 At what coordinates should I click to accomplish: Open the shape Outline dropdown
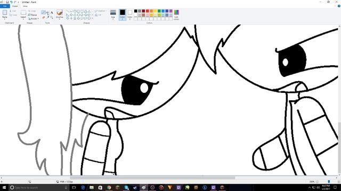tap(100, 11)
